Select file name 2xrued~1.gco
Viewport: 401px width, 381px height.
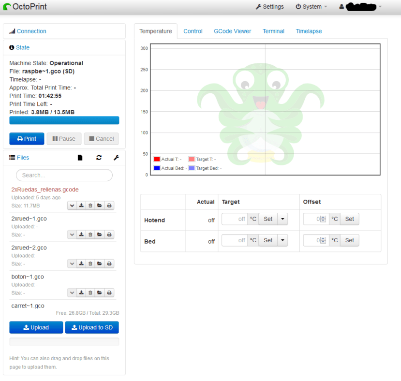[x=29, y=219]
